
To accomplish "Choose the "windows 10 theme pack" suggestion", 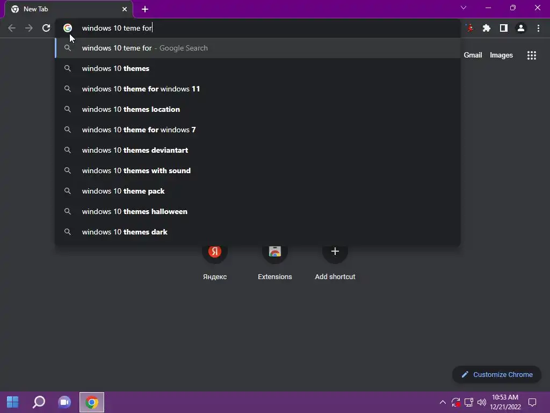I will click(x=258, y=191).
